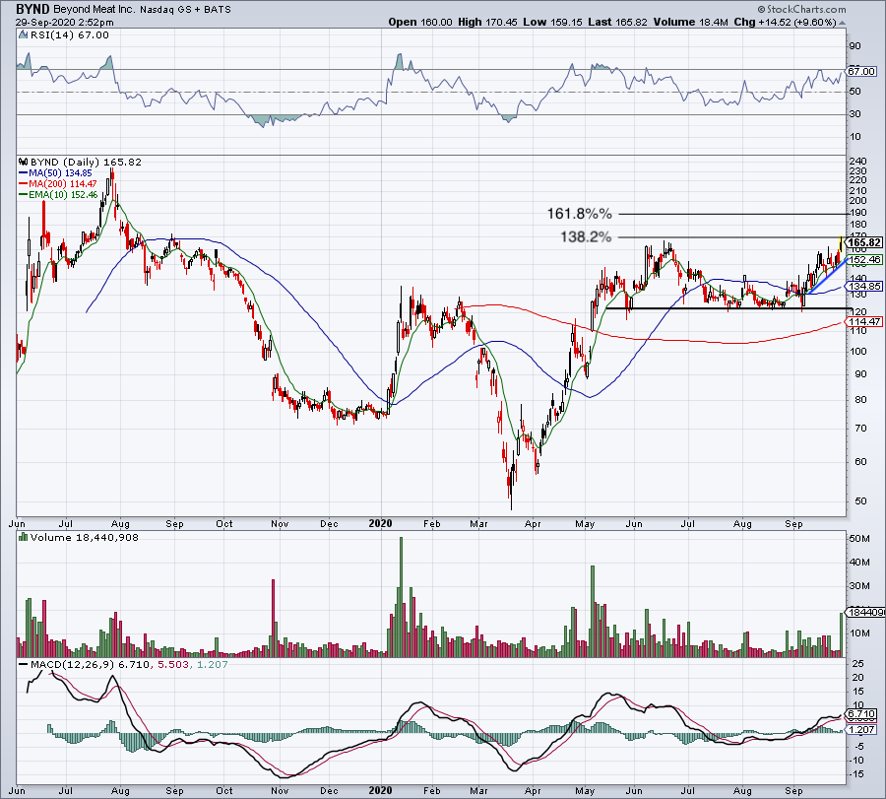Click the Open 160.00 value

tap(420, 22)
